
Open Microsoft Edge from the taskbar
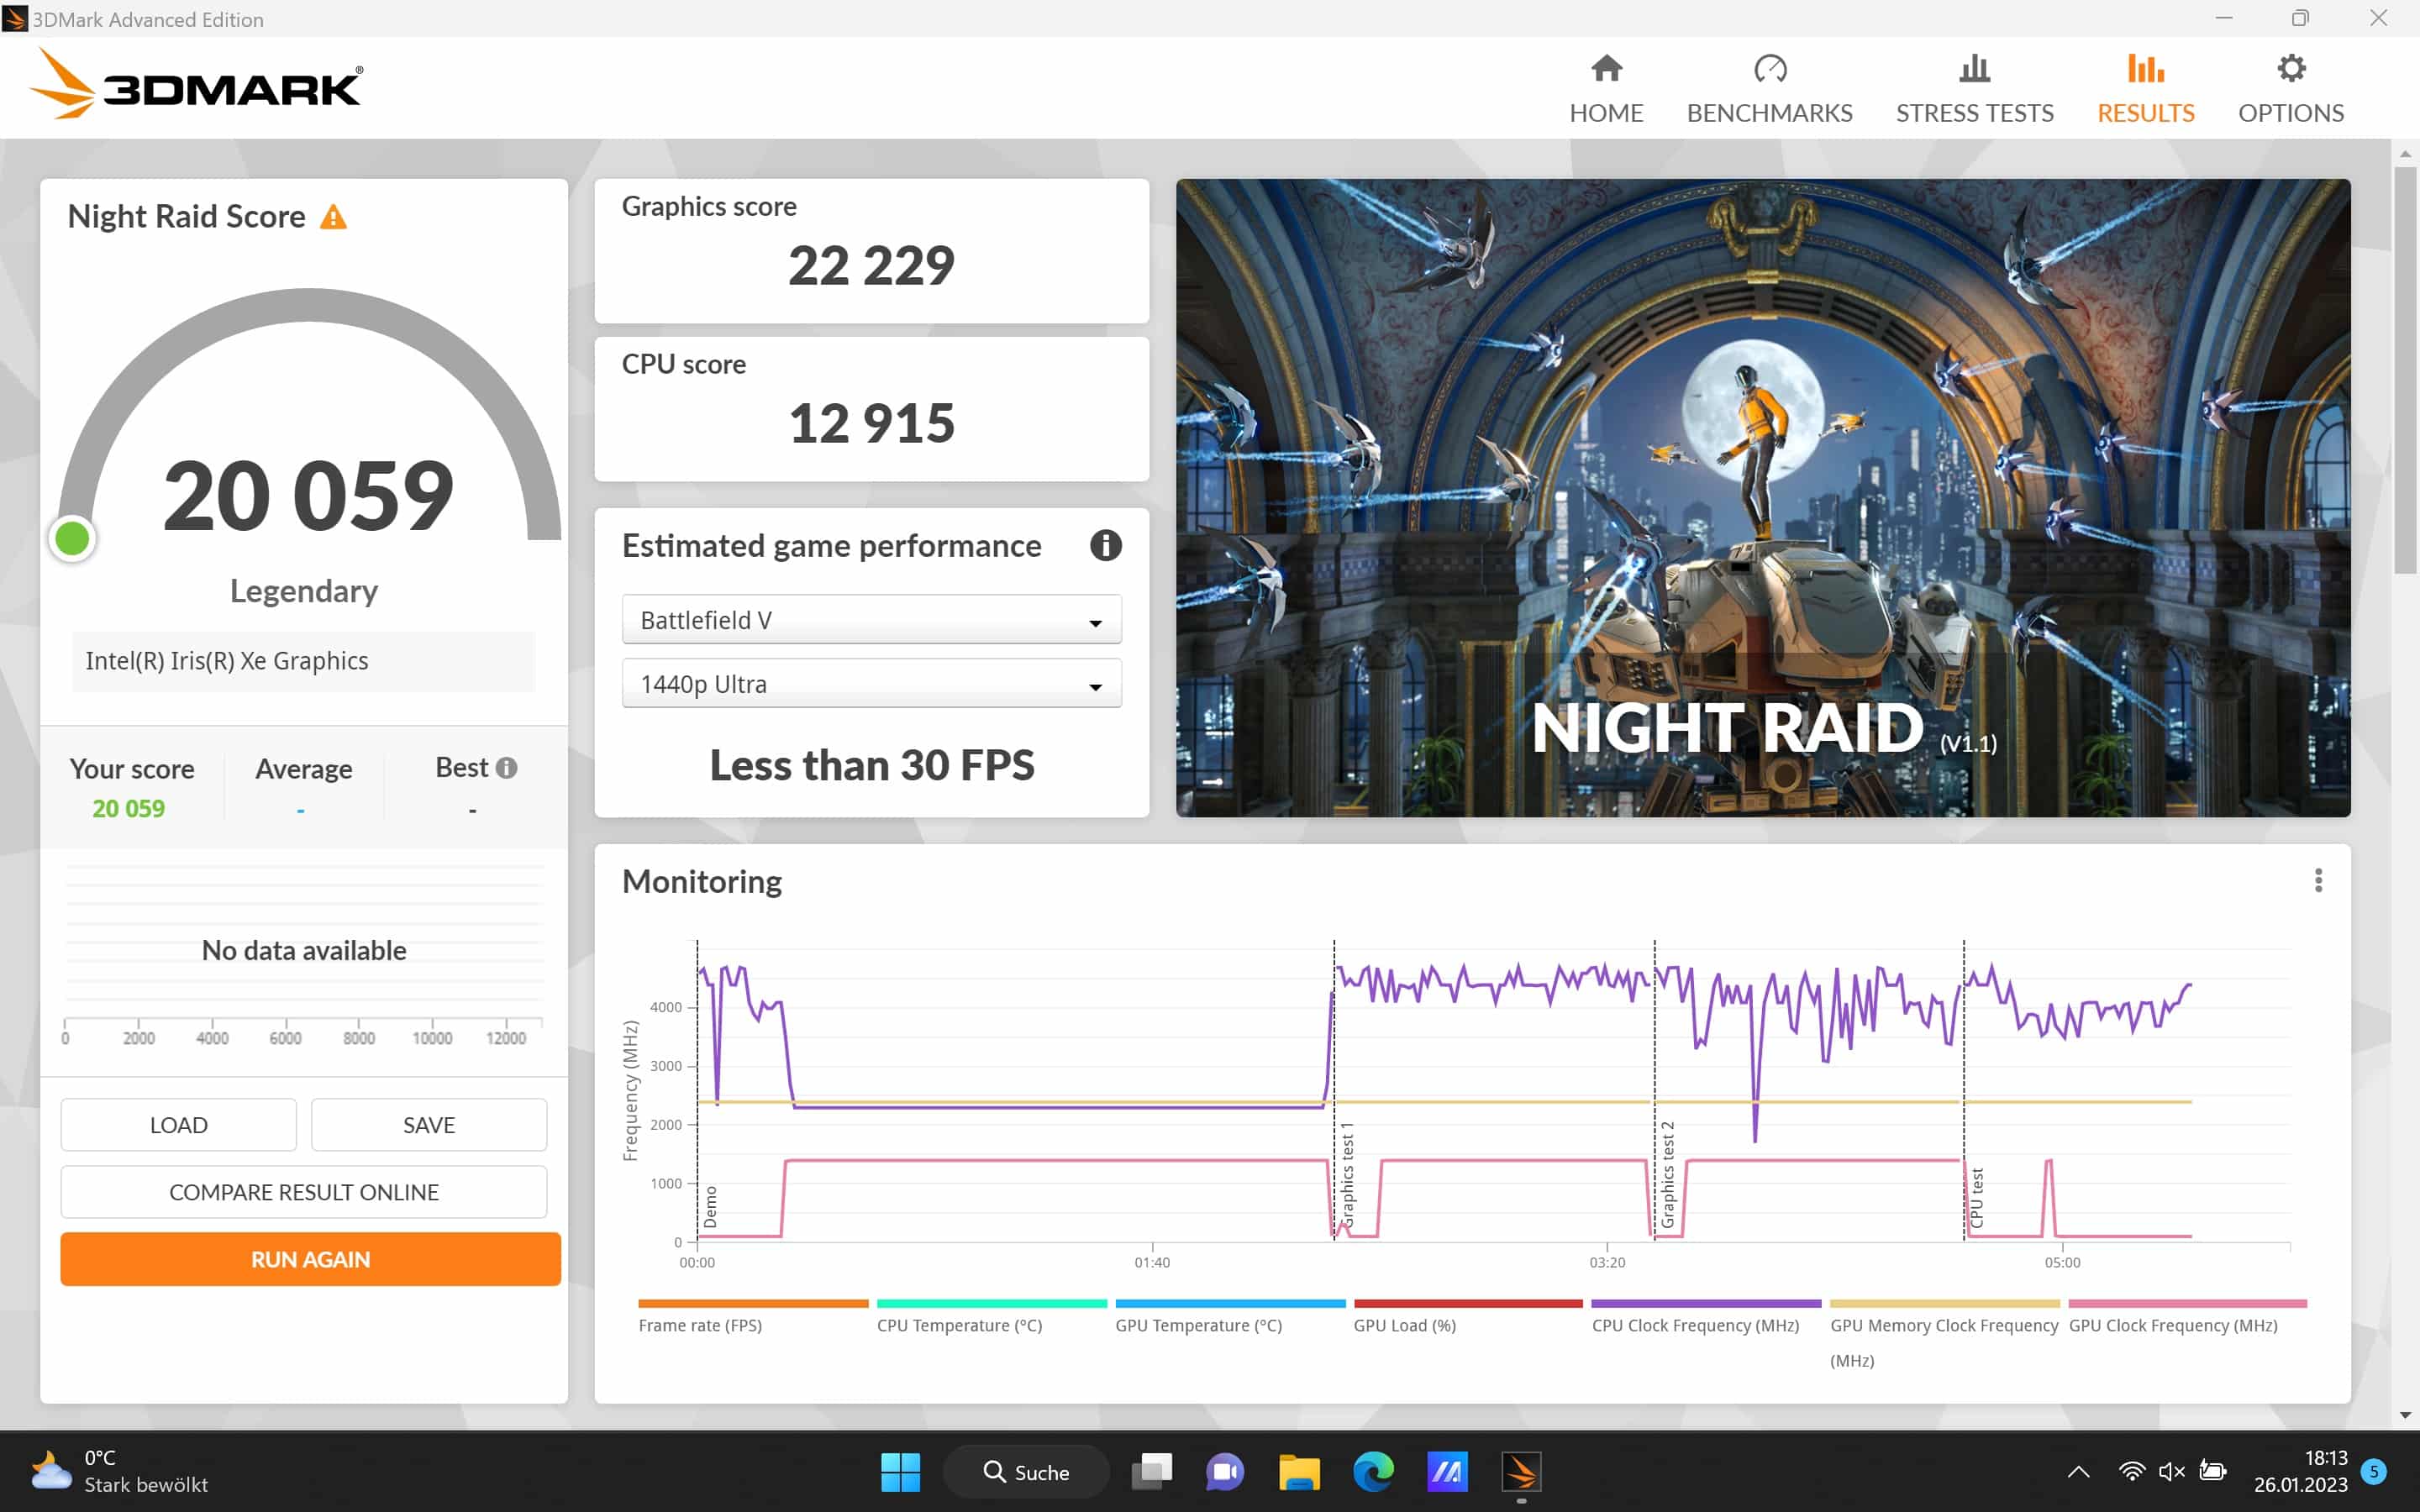point(1373,1471)
